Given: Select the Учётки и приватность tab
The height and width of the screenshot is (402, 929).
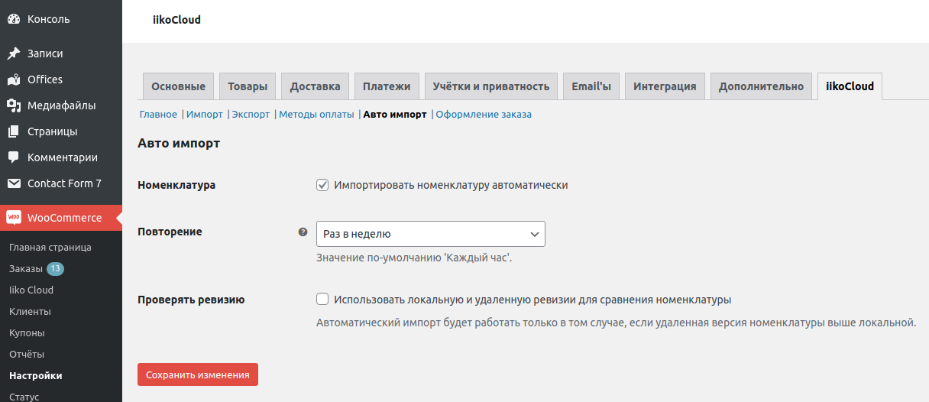Looking at the screenshot, I should tap(491, 86).
